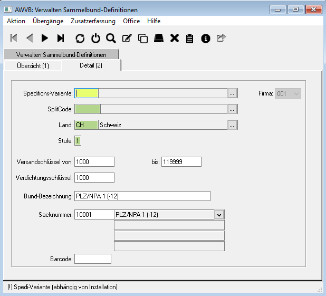
Task: Open the info icon in toolbar
Action: [206, 38]
